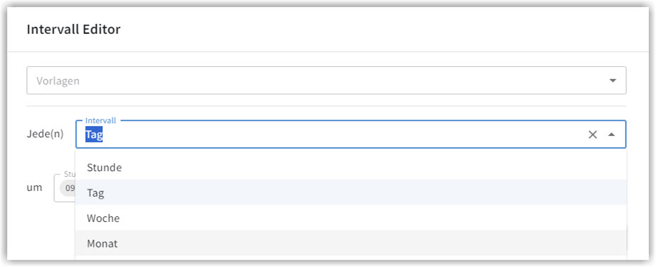Click inside the Vorlagen combo box

[x=327, y=80]
